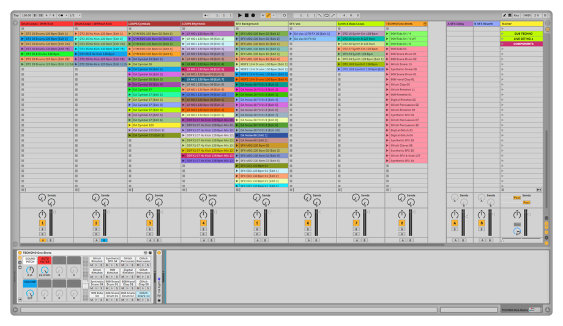Select the A SFX Delay return track header
This screenshot has width=563, height=326.
[x=460, y=24]
